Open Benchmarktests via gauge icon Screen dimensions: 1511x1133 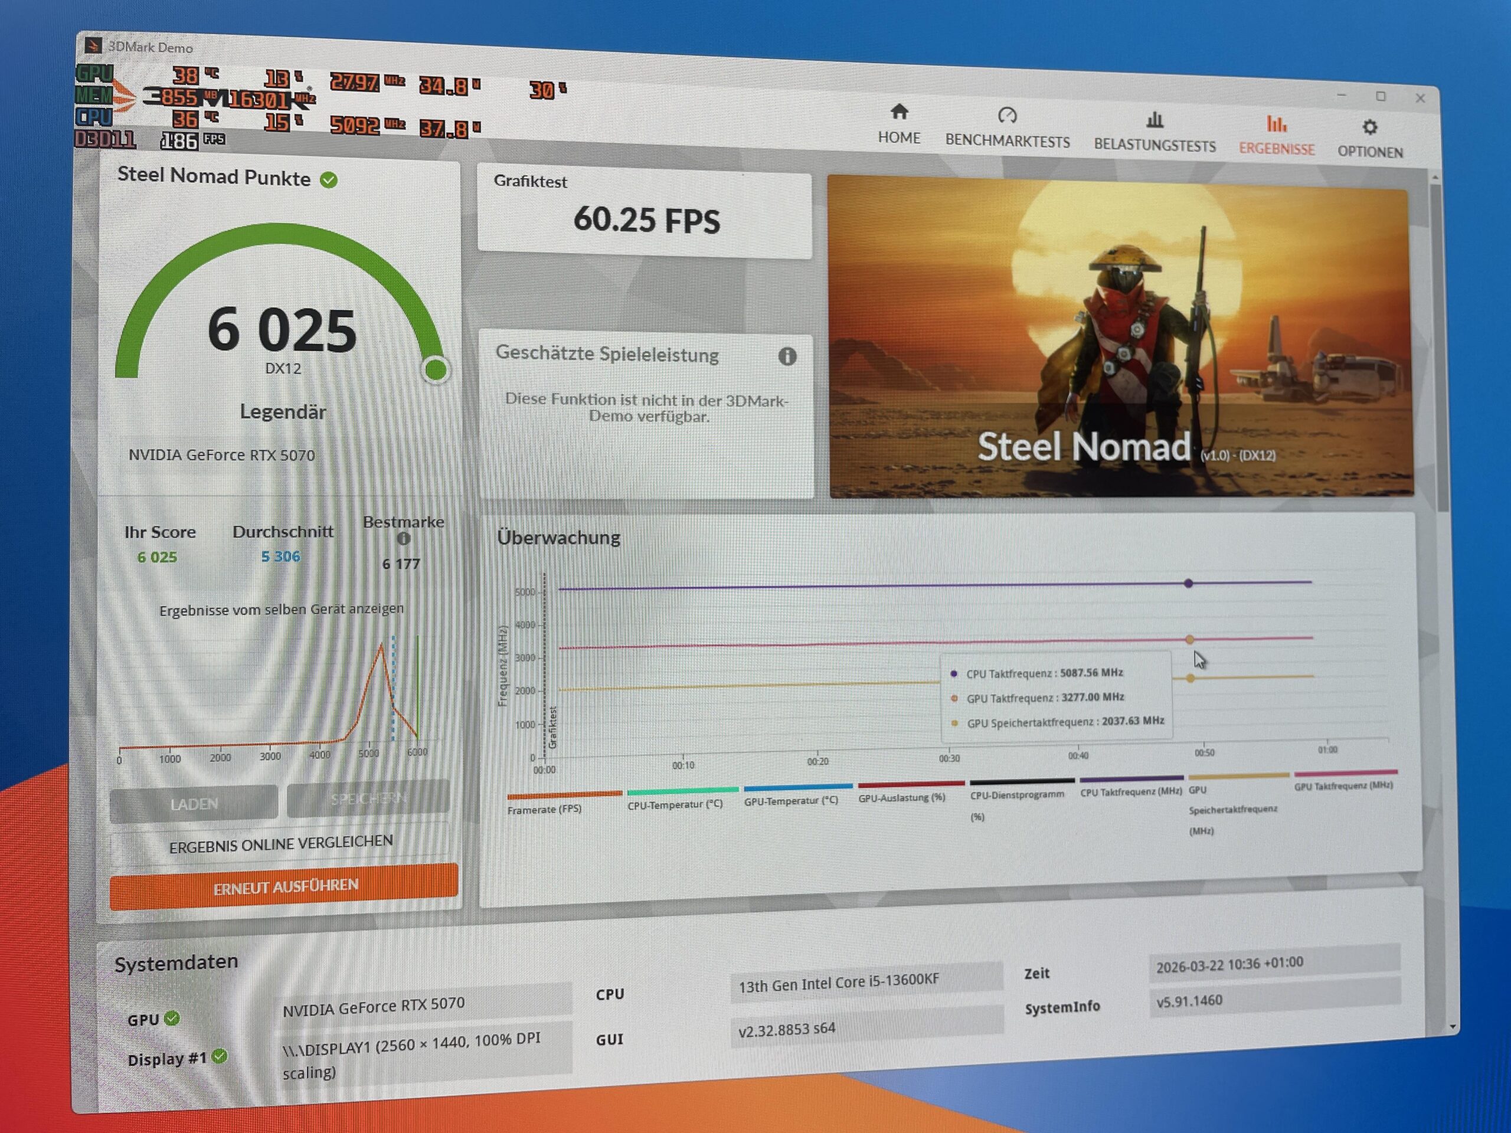tap(1007, 116)
